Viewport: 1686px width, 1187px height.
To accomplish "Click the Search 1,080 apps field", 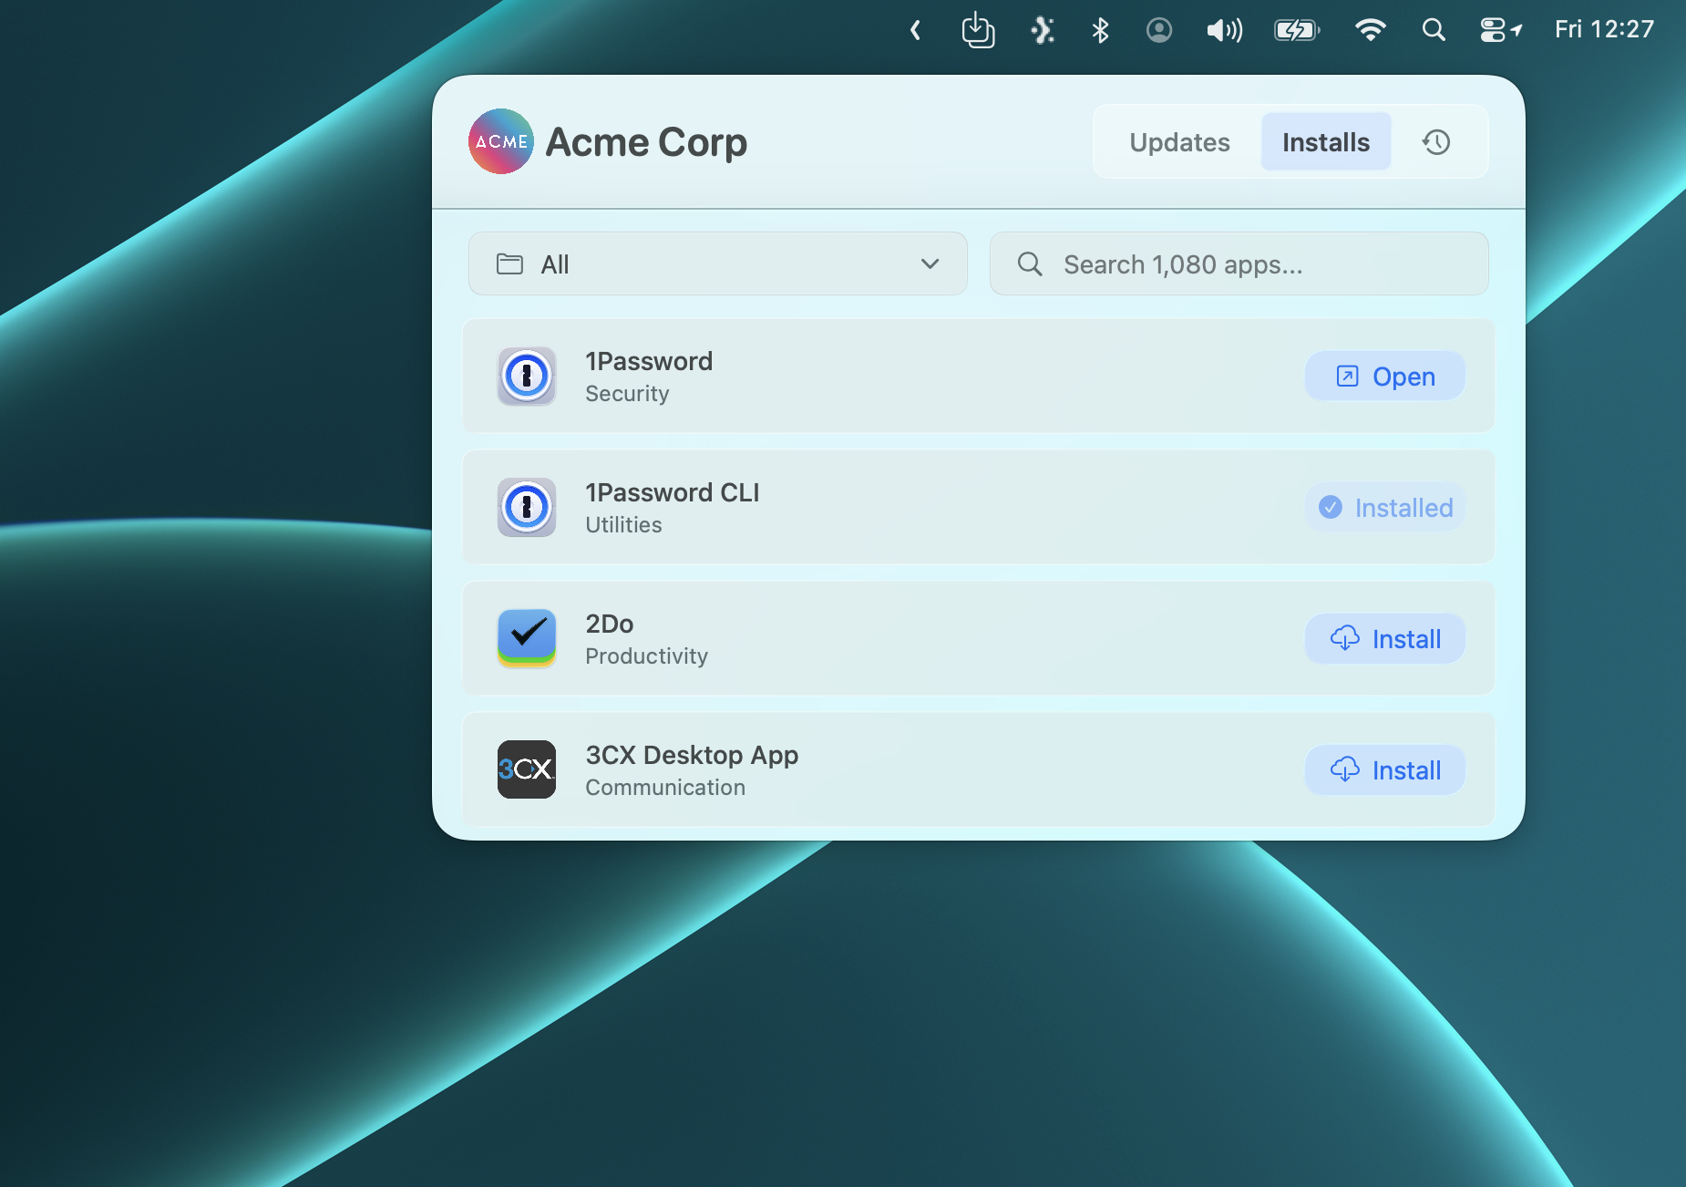I will point(1239,263).
